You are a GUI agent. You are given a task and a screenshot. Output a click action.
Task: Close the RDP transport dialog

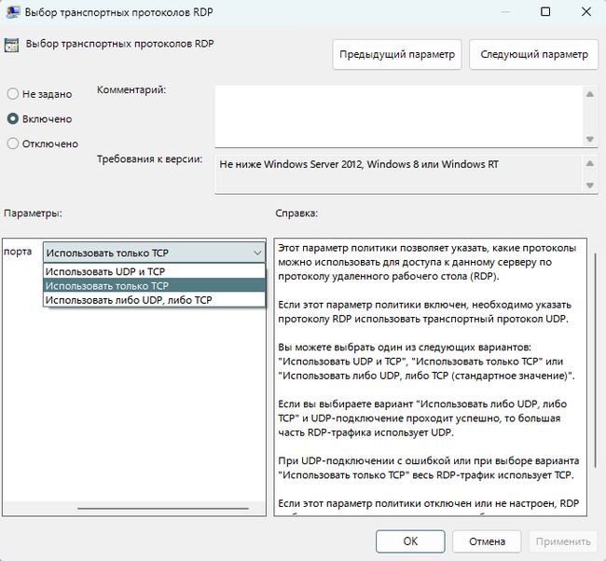[586, 12]
